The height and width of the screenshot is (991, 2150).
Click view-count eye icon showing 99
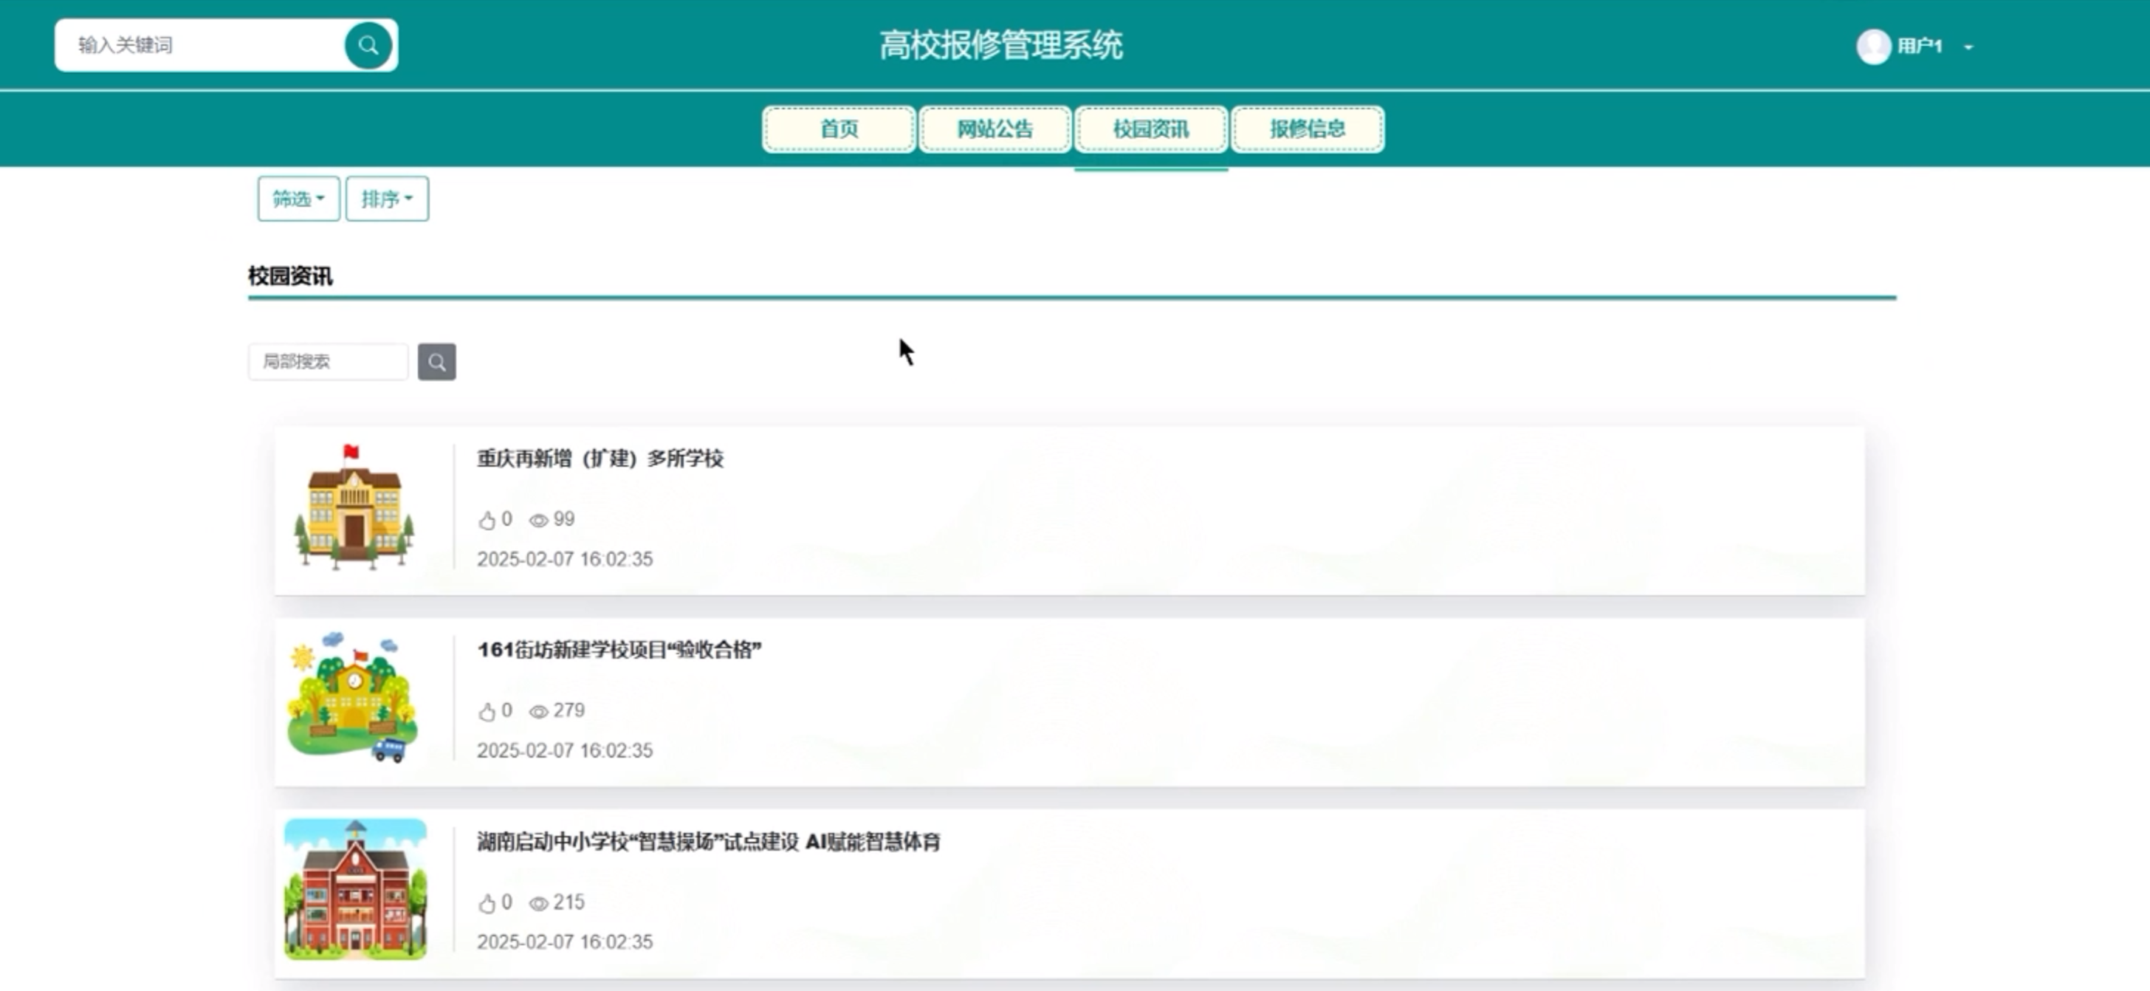tap(538, 520)
